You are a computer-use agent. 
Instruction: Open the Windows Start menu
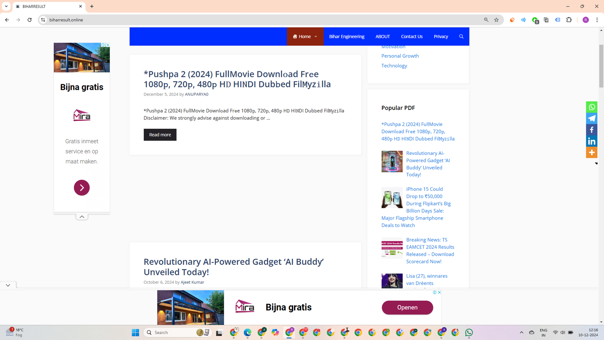coord(136,332)
